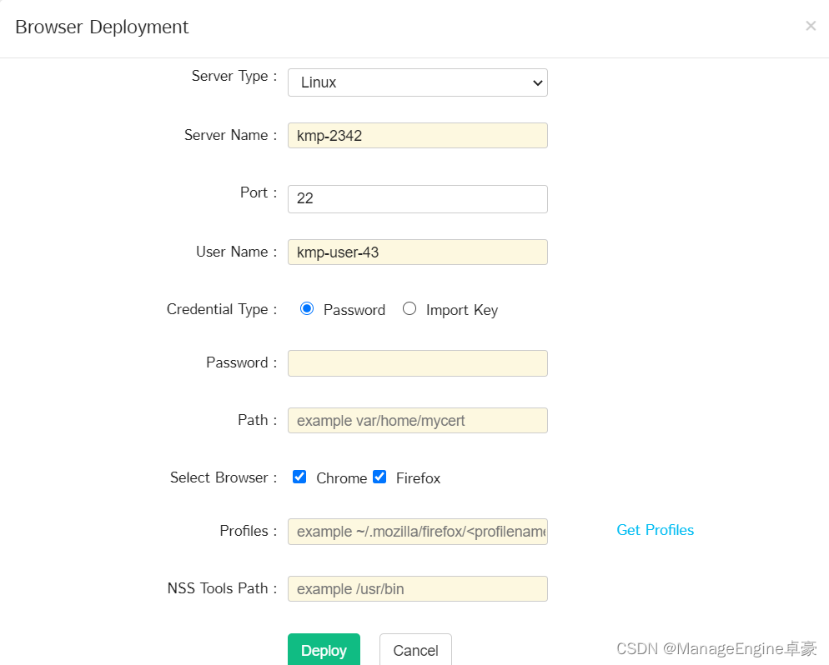Click the Browser Deployment title text
The image size is (829, 665).
click(x=102, y=27)
